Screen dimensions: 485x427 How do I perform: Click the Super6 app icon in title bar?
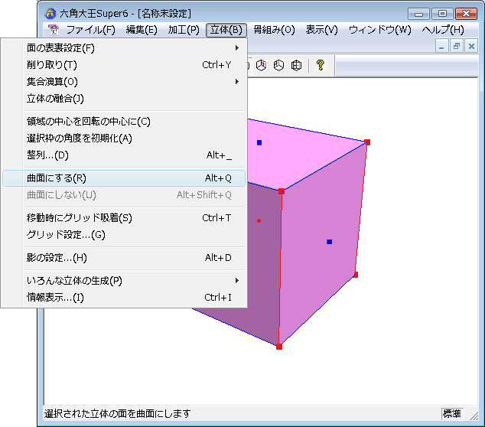[x=50, y=13]
